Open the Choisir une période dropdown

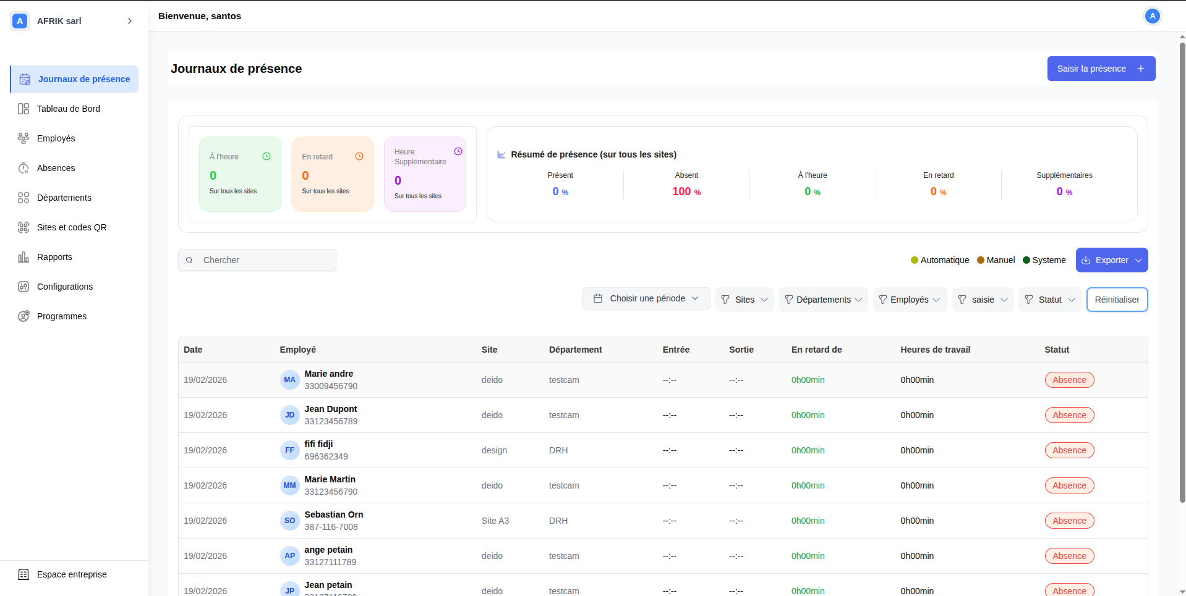click(646, 298)
